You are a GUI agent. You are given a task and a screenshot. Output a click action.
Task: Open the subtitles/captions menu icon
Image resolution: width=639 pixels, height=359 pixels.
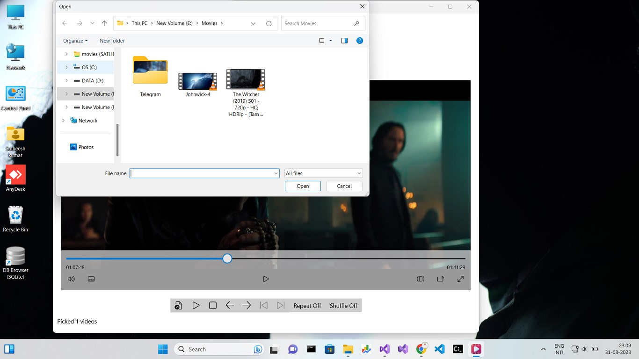coord(91,279)
